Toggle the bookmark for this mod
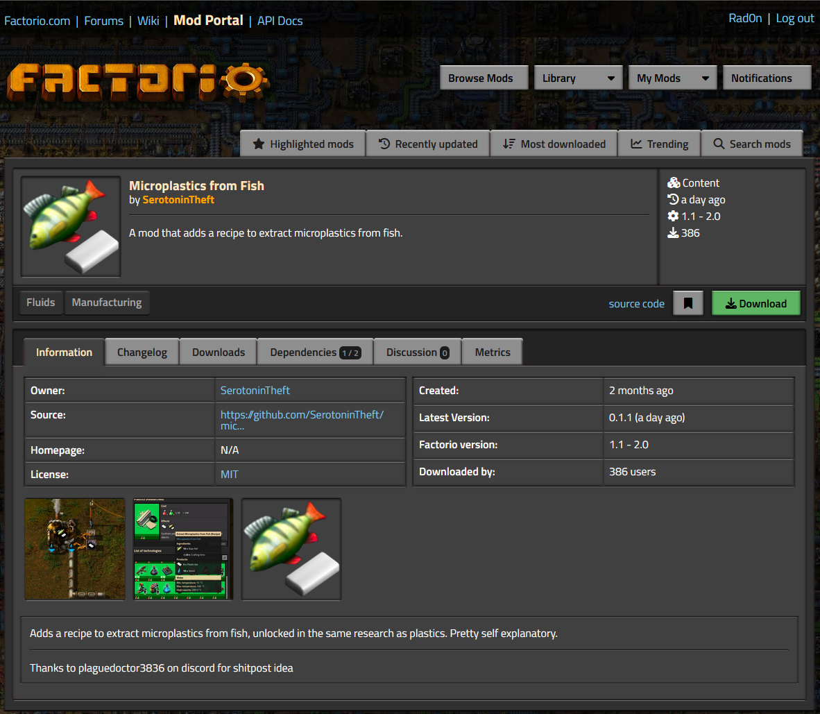820x714 pixels. click(688, 303)
